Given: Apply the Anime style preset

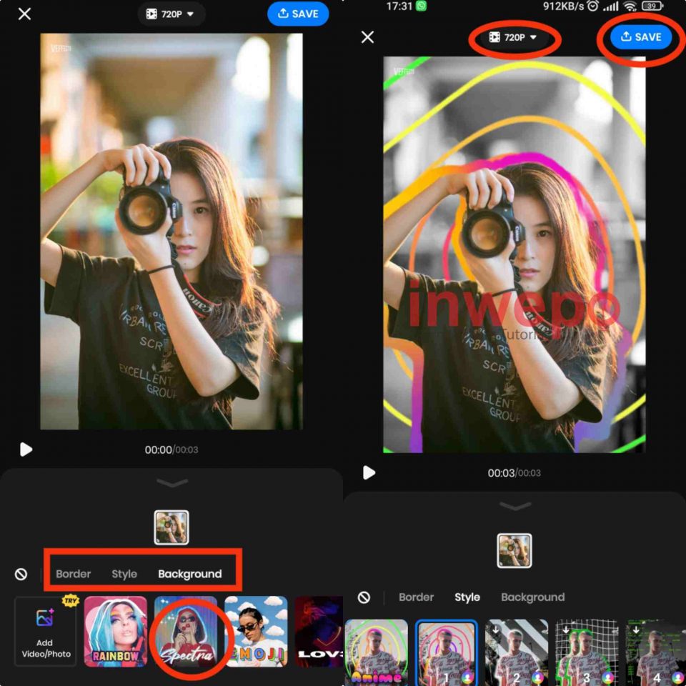Looking at the screenshot, I should click(x=377, y=651).
